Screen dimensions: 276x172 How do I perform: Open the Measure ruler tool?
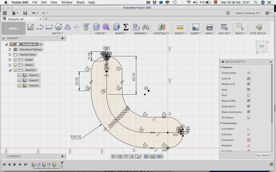(180, 27)
